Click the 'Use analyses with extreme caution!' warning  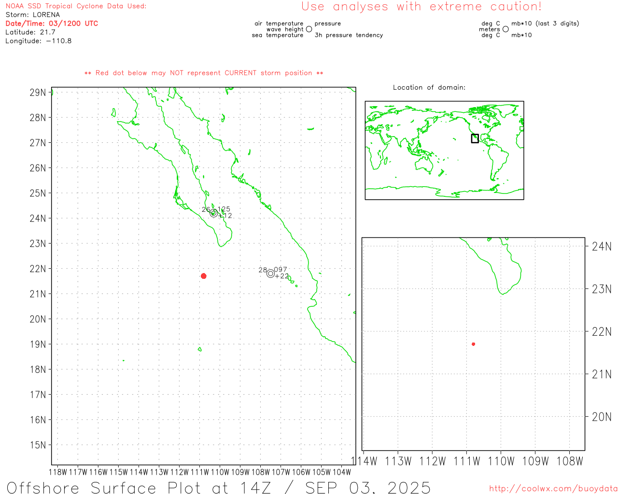click(x=421, y=7)
